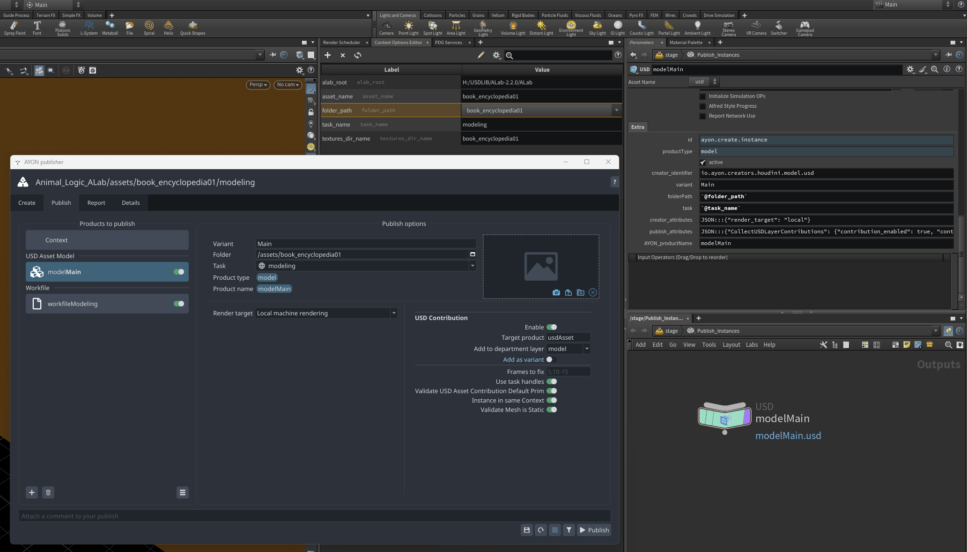This screenshot has height=552, width=967.
Task: Open the Task modeling dropdown
Action: tap(472, 266)
